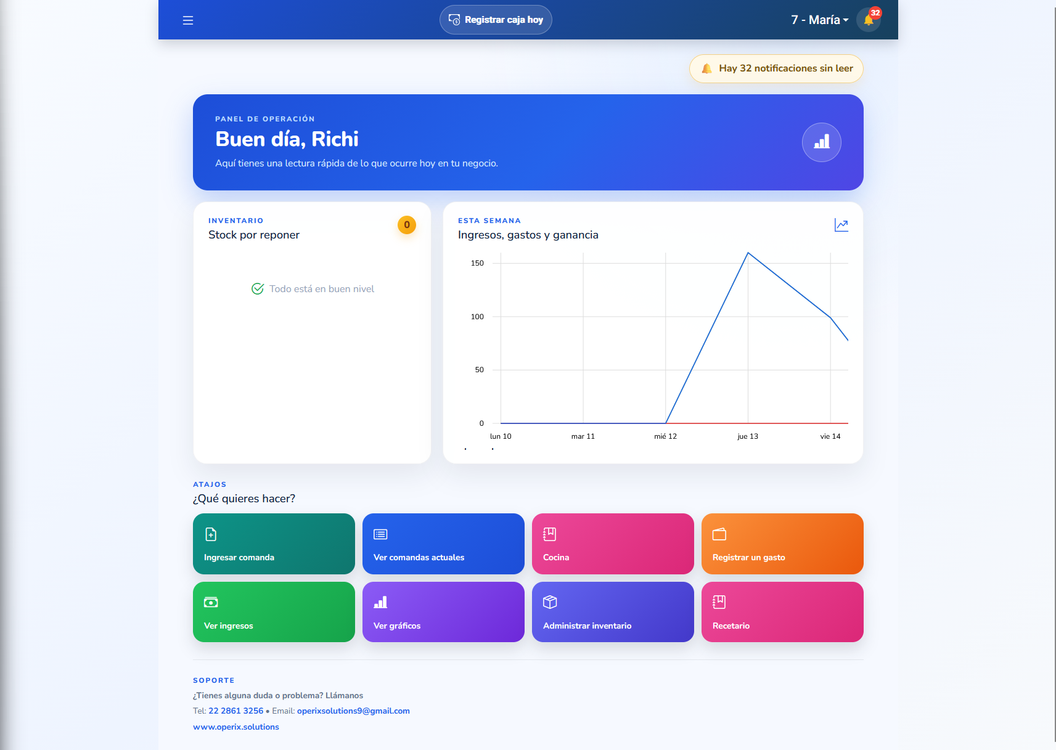Click the operixsolutions9@gmail.com email link
This screenshot has height=750, width=1056.
point(353,711)
